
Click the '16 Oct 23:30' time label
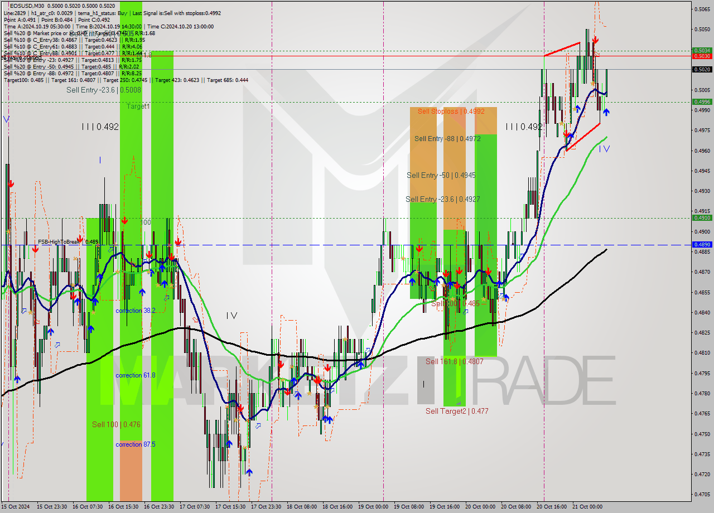[160, 507]
